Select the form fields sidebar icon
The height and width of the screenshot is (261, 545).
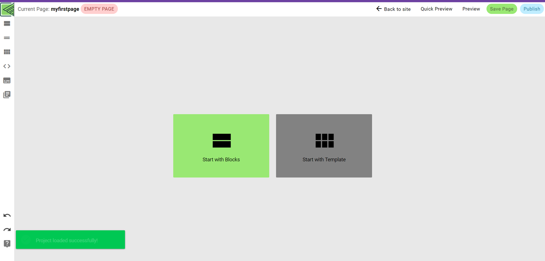point(7,80)
